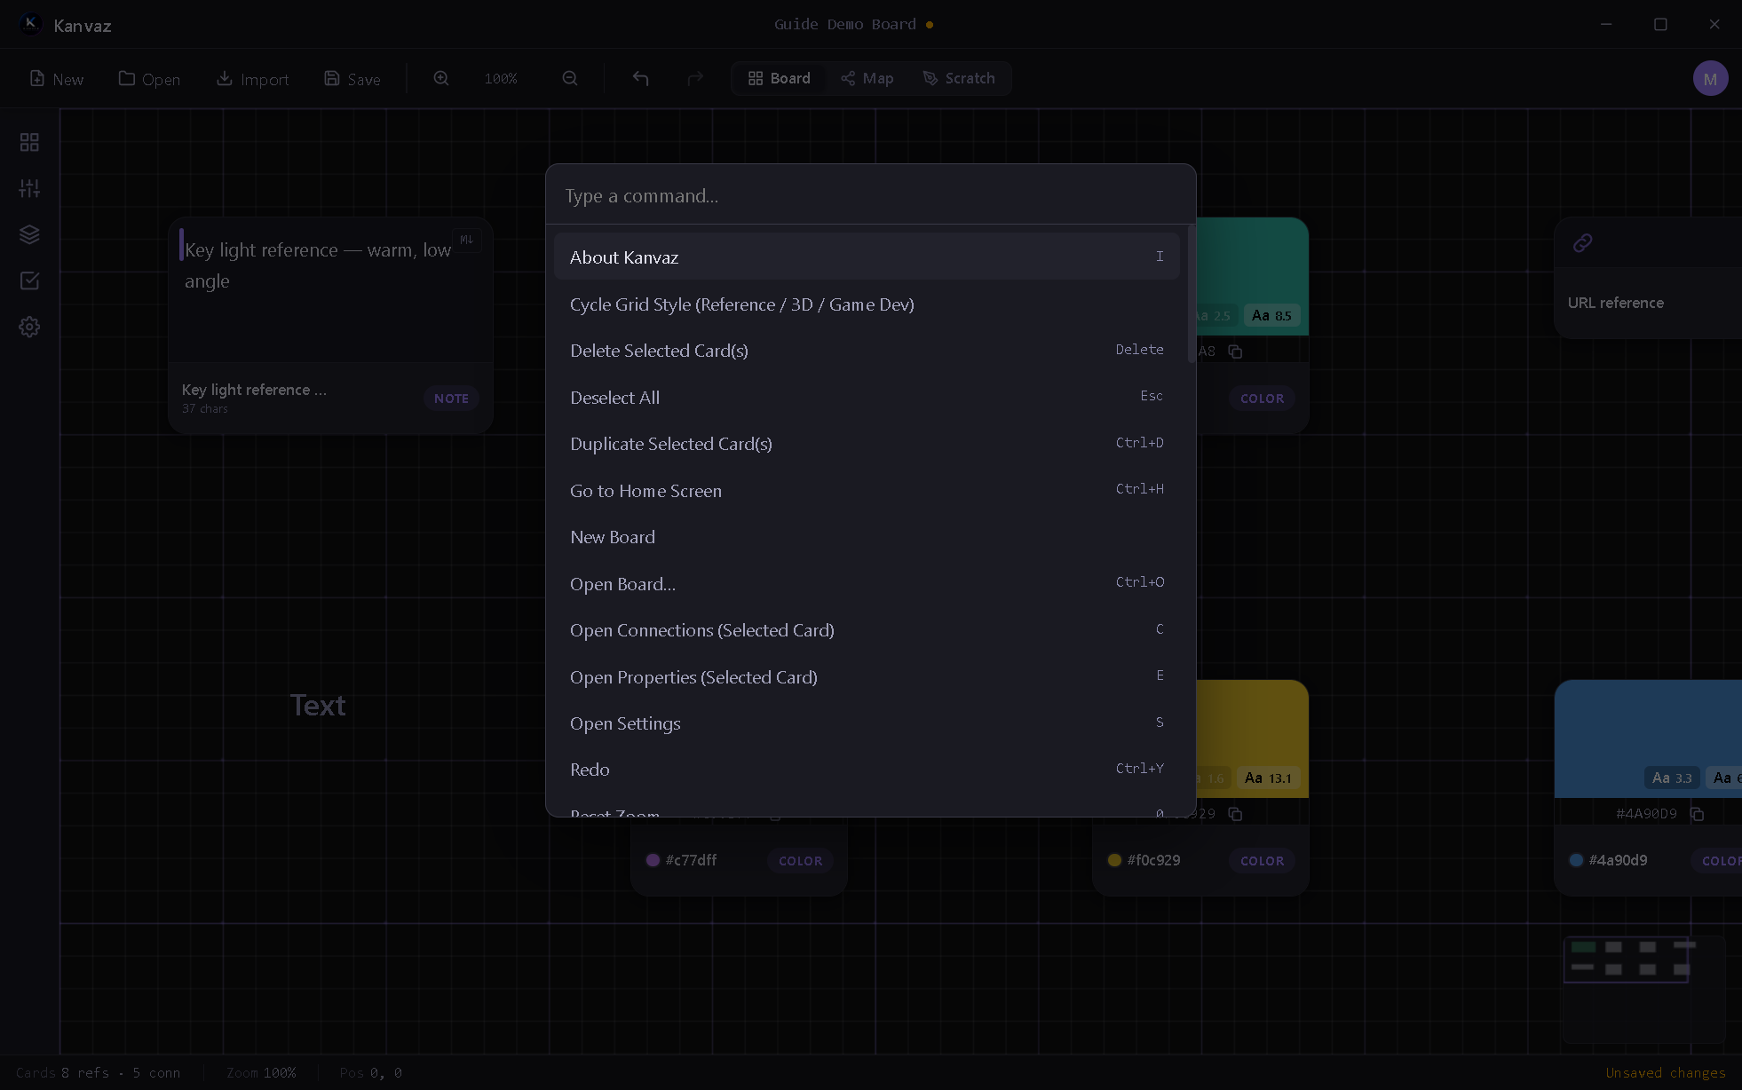Choose Delete Selected Card(s) command

tap(867, 350)
